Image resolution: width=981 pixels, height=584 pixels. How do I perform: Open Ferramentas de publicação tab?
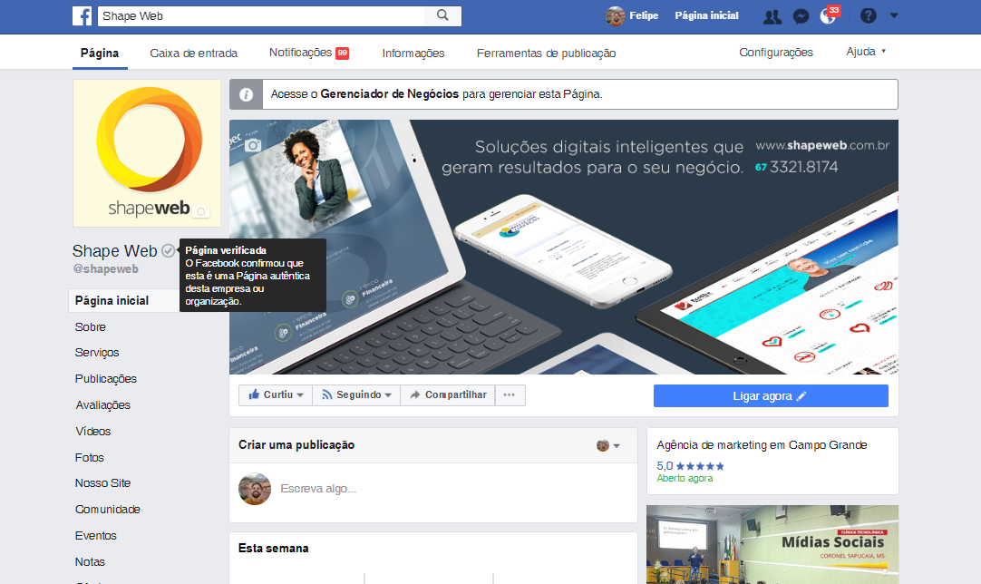tap(546, 54)
